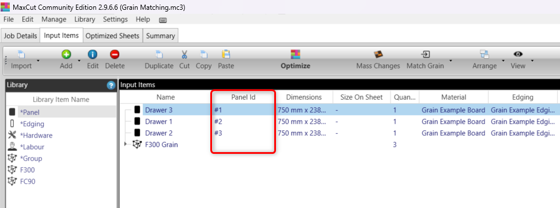
Task: Click the Match Grain icon
Action: 425,54
